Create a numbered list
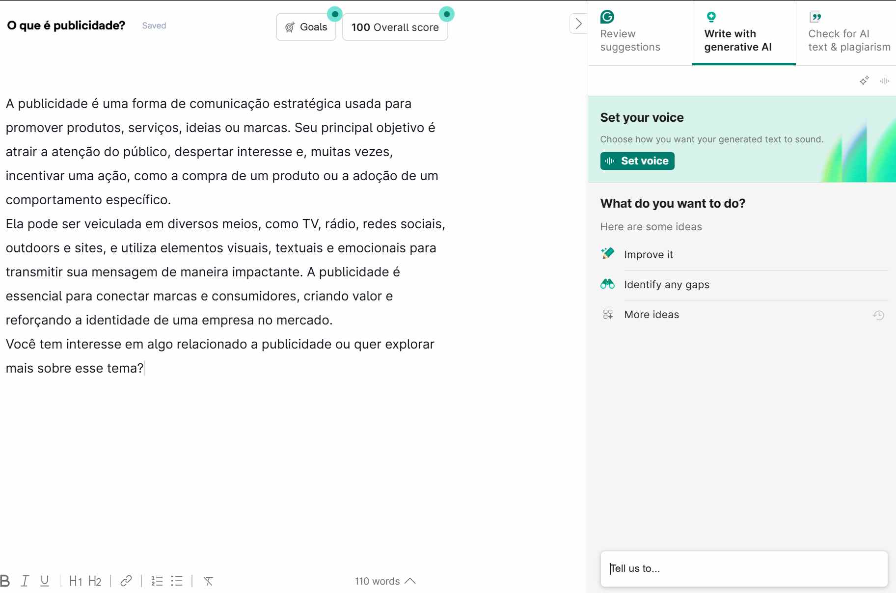The height and width of the screenshot is (593, 896). (x=157, y=581)
